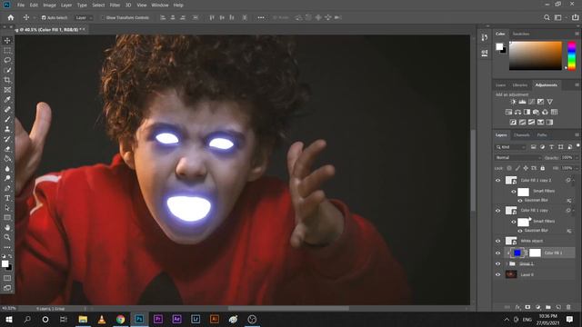Click the toolbox foreground color swatch

(x=5, y=263)
